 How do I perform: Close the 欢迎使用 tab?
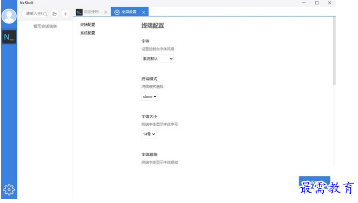tap(106, 12)
